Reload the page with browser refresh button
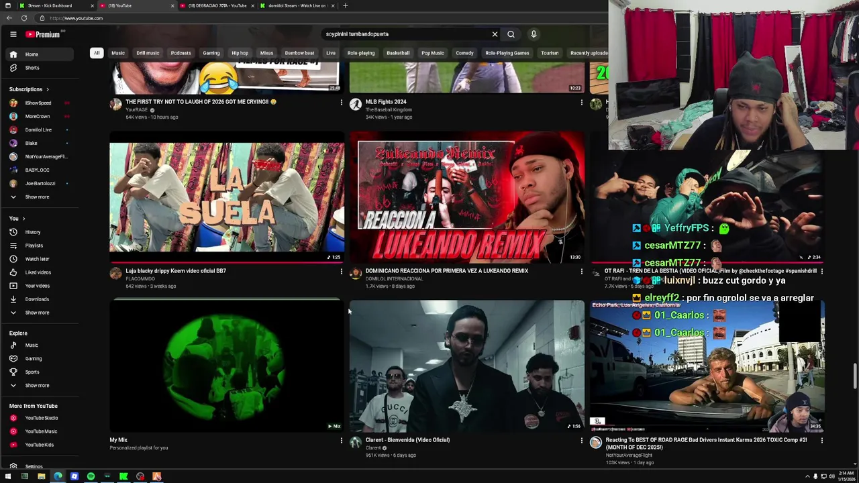Image resolution: width=859 pixels, height=483 pixels. click(x=24, y=18)
